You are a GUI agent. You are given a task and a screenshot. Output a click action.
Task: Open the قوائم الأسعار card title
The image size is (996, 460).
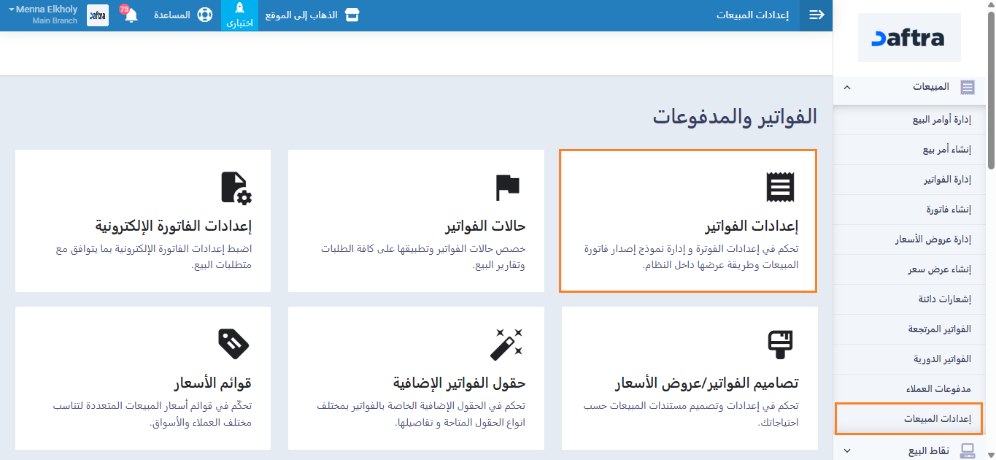click(212, 383)
